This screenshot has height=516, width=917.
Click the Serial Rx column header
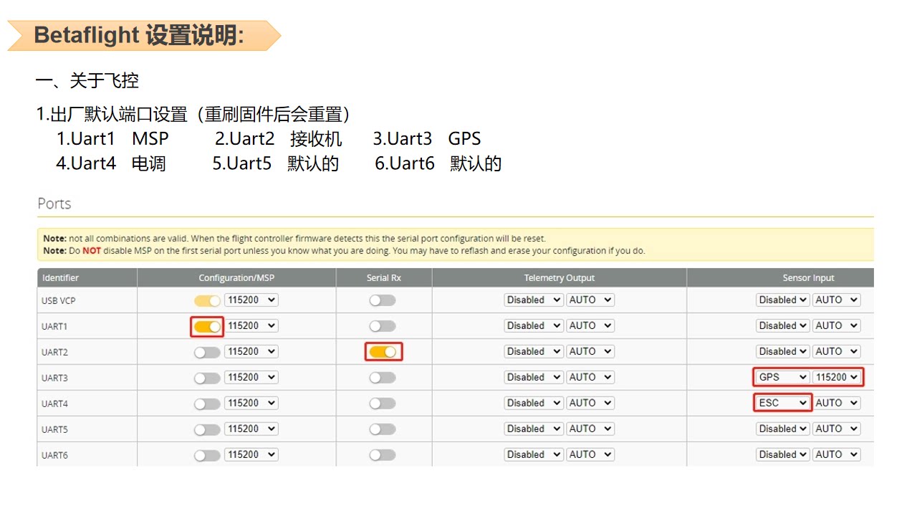(384, 278)
